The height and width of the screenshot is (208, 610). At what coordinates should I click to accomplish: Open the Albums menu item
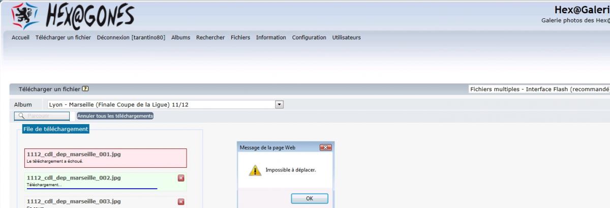point(180,38)
